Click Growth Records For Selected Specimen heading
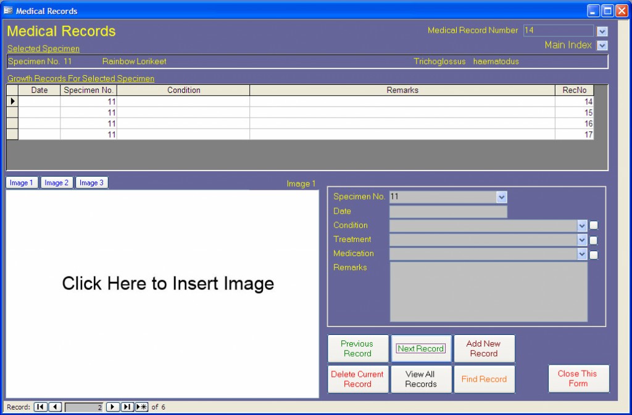 tap(81, 78)
